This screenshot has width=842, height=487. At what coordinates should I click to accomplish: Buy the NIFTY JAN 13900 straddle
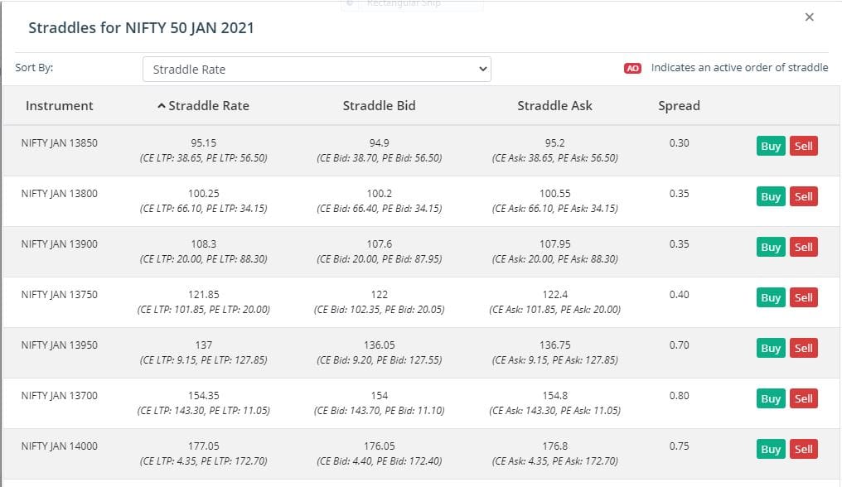click(x=771, y=247)
